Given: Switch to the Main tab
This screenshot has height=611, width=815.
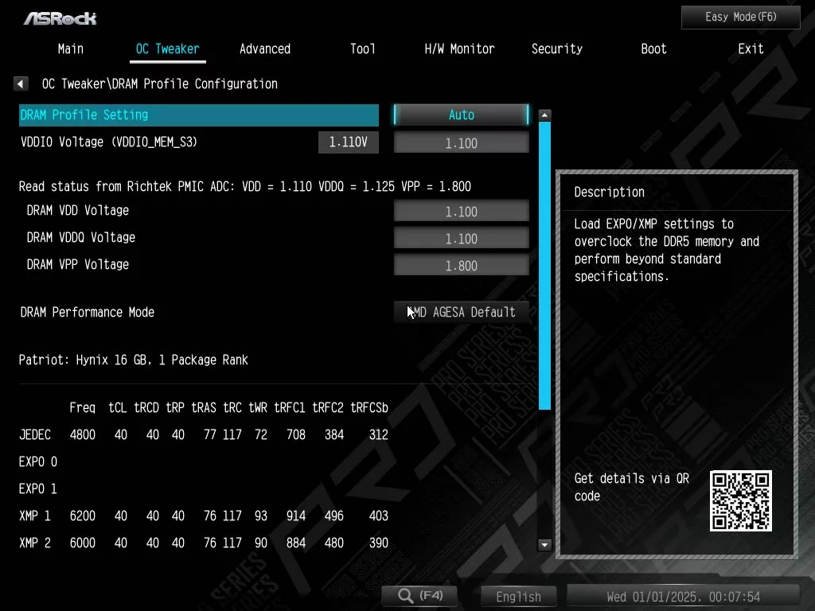Looking at the screenshot, I should point(70,49).
